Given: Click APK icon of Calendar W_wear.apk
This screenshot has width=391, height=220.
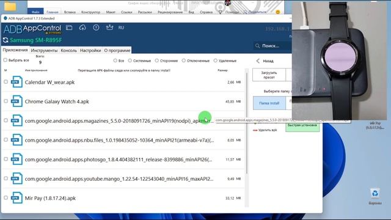Looking at the screenshot, I should (16, 82).
